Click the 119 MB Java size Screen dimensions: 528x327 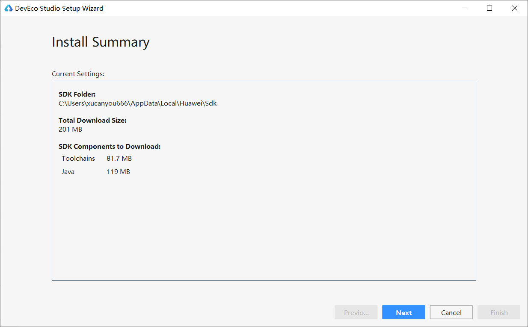click(118, 172)
